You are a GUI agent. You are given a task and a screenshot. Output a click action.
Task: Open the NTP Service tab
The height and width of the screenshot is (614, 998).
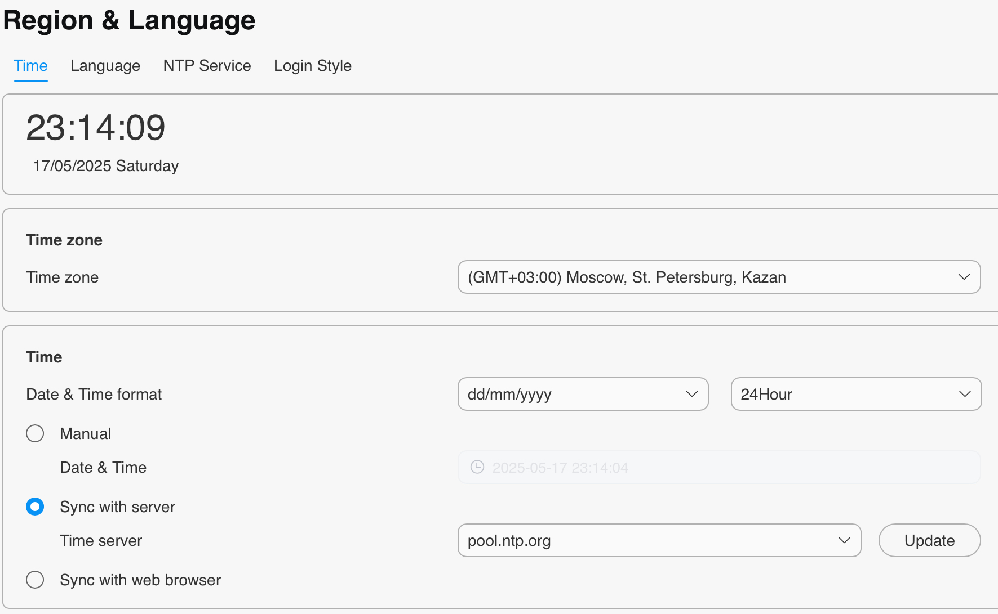point(207,66)
